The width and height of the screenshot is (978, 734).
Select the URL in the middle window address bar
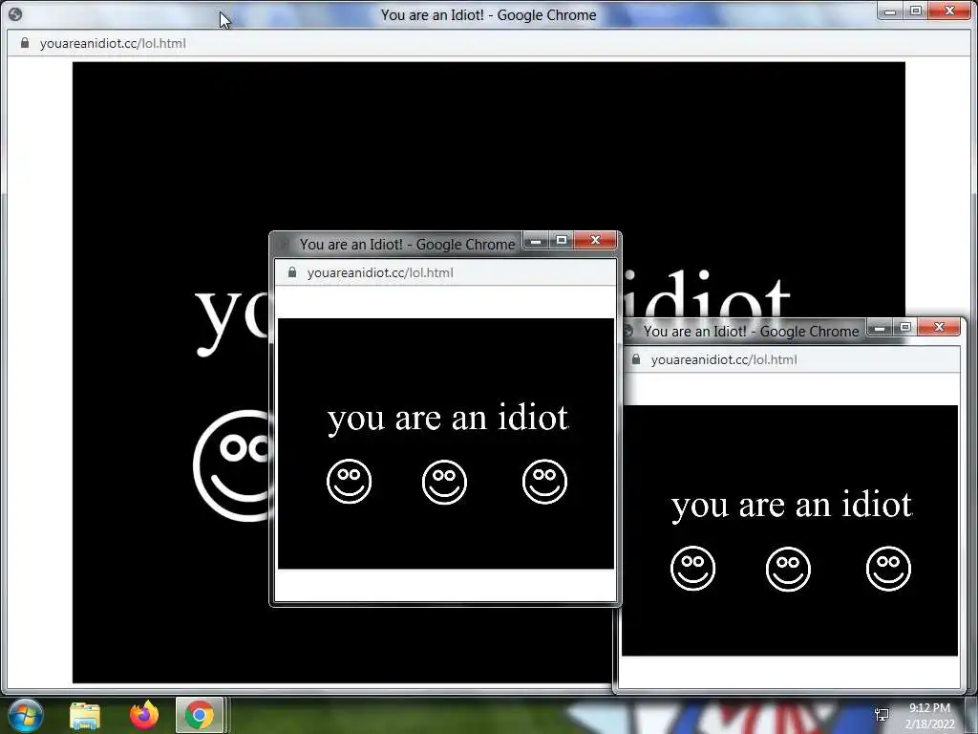380,272
